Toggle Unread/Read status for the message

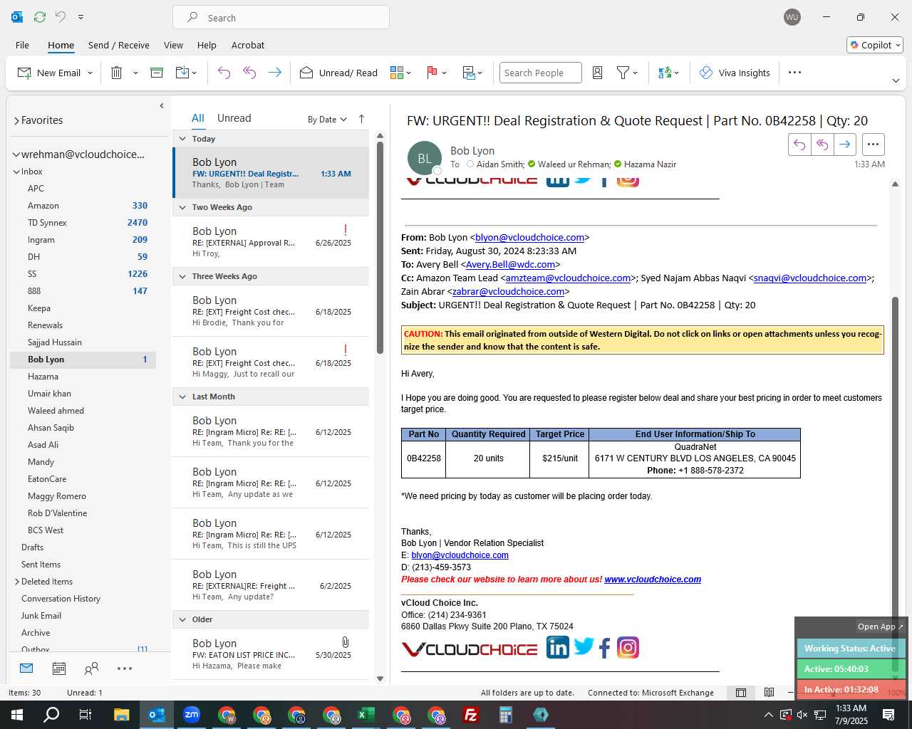(x=338, y=73)
